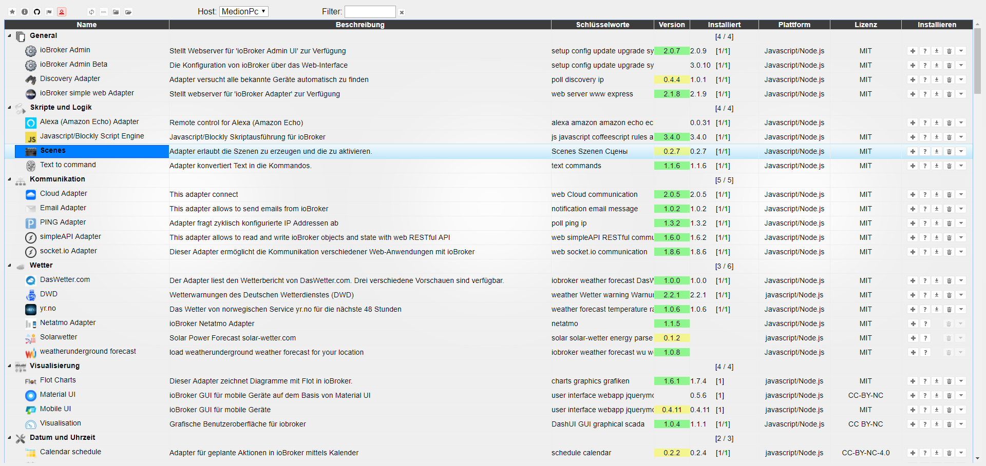Image resolution: width=986 pixels, height=466 pixels.
Task: Delete the PING Adapter
Action: pos(949,224)
